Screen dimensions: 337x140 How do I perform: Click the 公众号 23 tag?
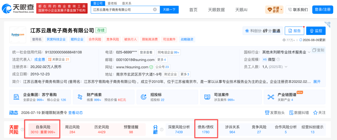[162, 67]
